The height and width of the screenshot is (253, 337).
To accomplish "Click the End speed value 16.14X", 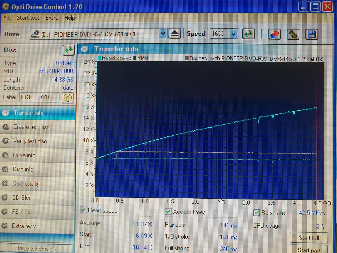I will [142, 247].
